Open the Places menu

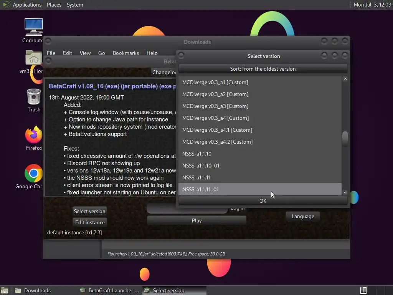click(54, 5)
